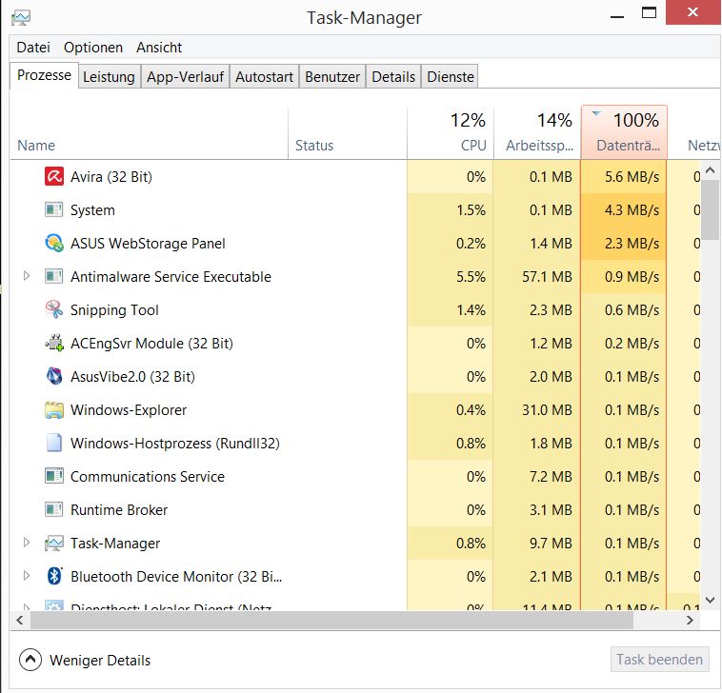Click the vertical scrollbar thumb

(x=711, y=209)
